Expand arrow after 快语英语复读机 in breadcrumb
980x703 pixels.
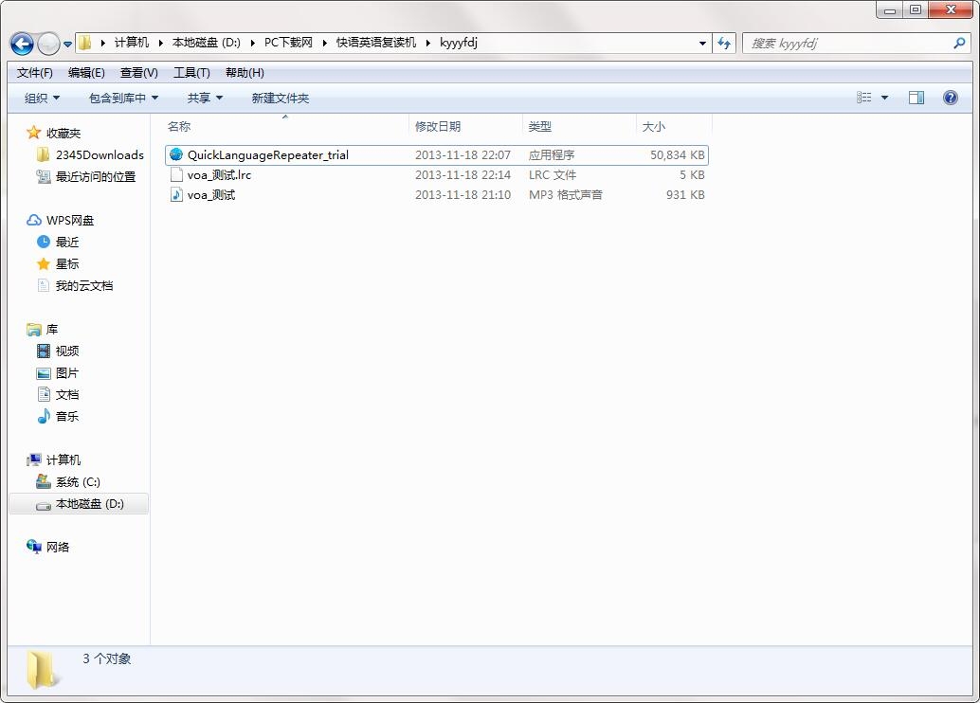click(428, 44)
